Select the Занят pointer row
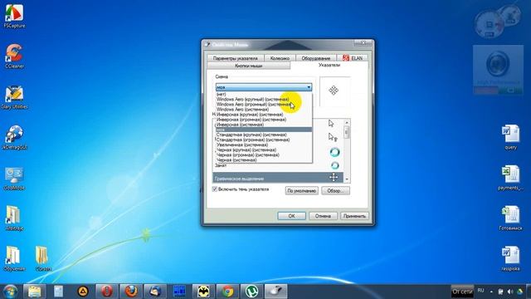This screenshot has width=531, height=299. pos(278,165)
